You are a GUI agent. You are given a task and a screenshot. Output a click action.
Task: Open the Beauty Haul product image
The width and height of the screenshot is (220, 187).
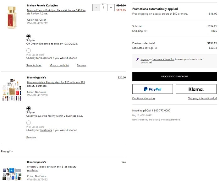coord(12,89)
